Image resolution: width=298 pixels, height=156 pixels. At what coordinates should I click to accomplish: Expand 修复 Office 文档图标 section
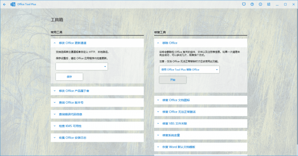coord(201,100)
